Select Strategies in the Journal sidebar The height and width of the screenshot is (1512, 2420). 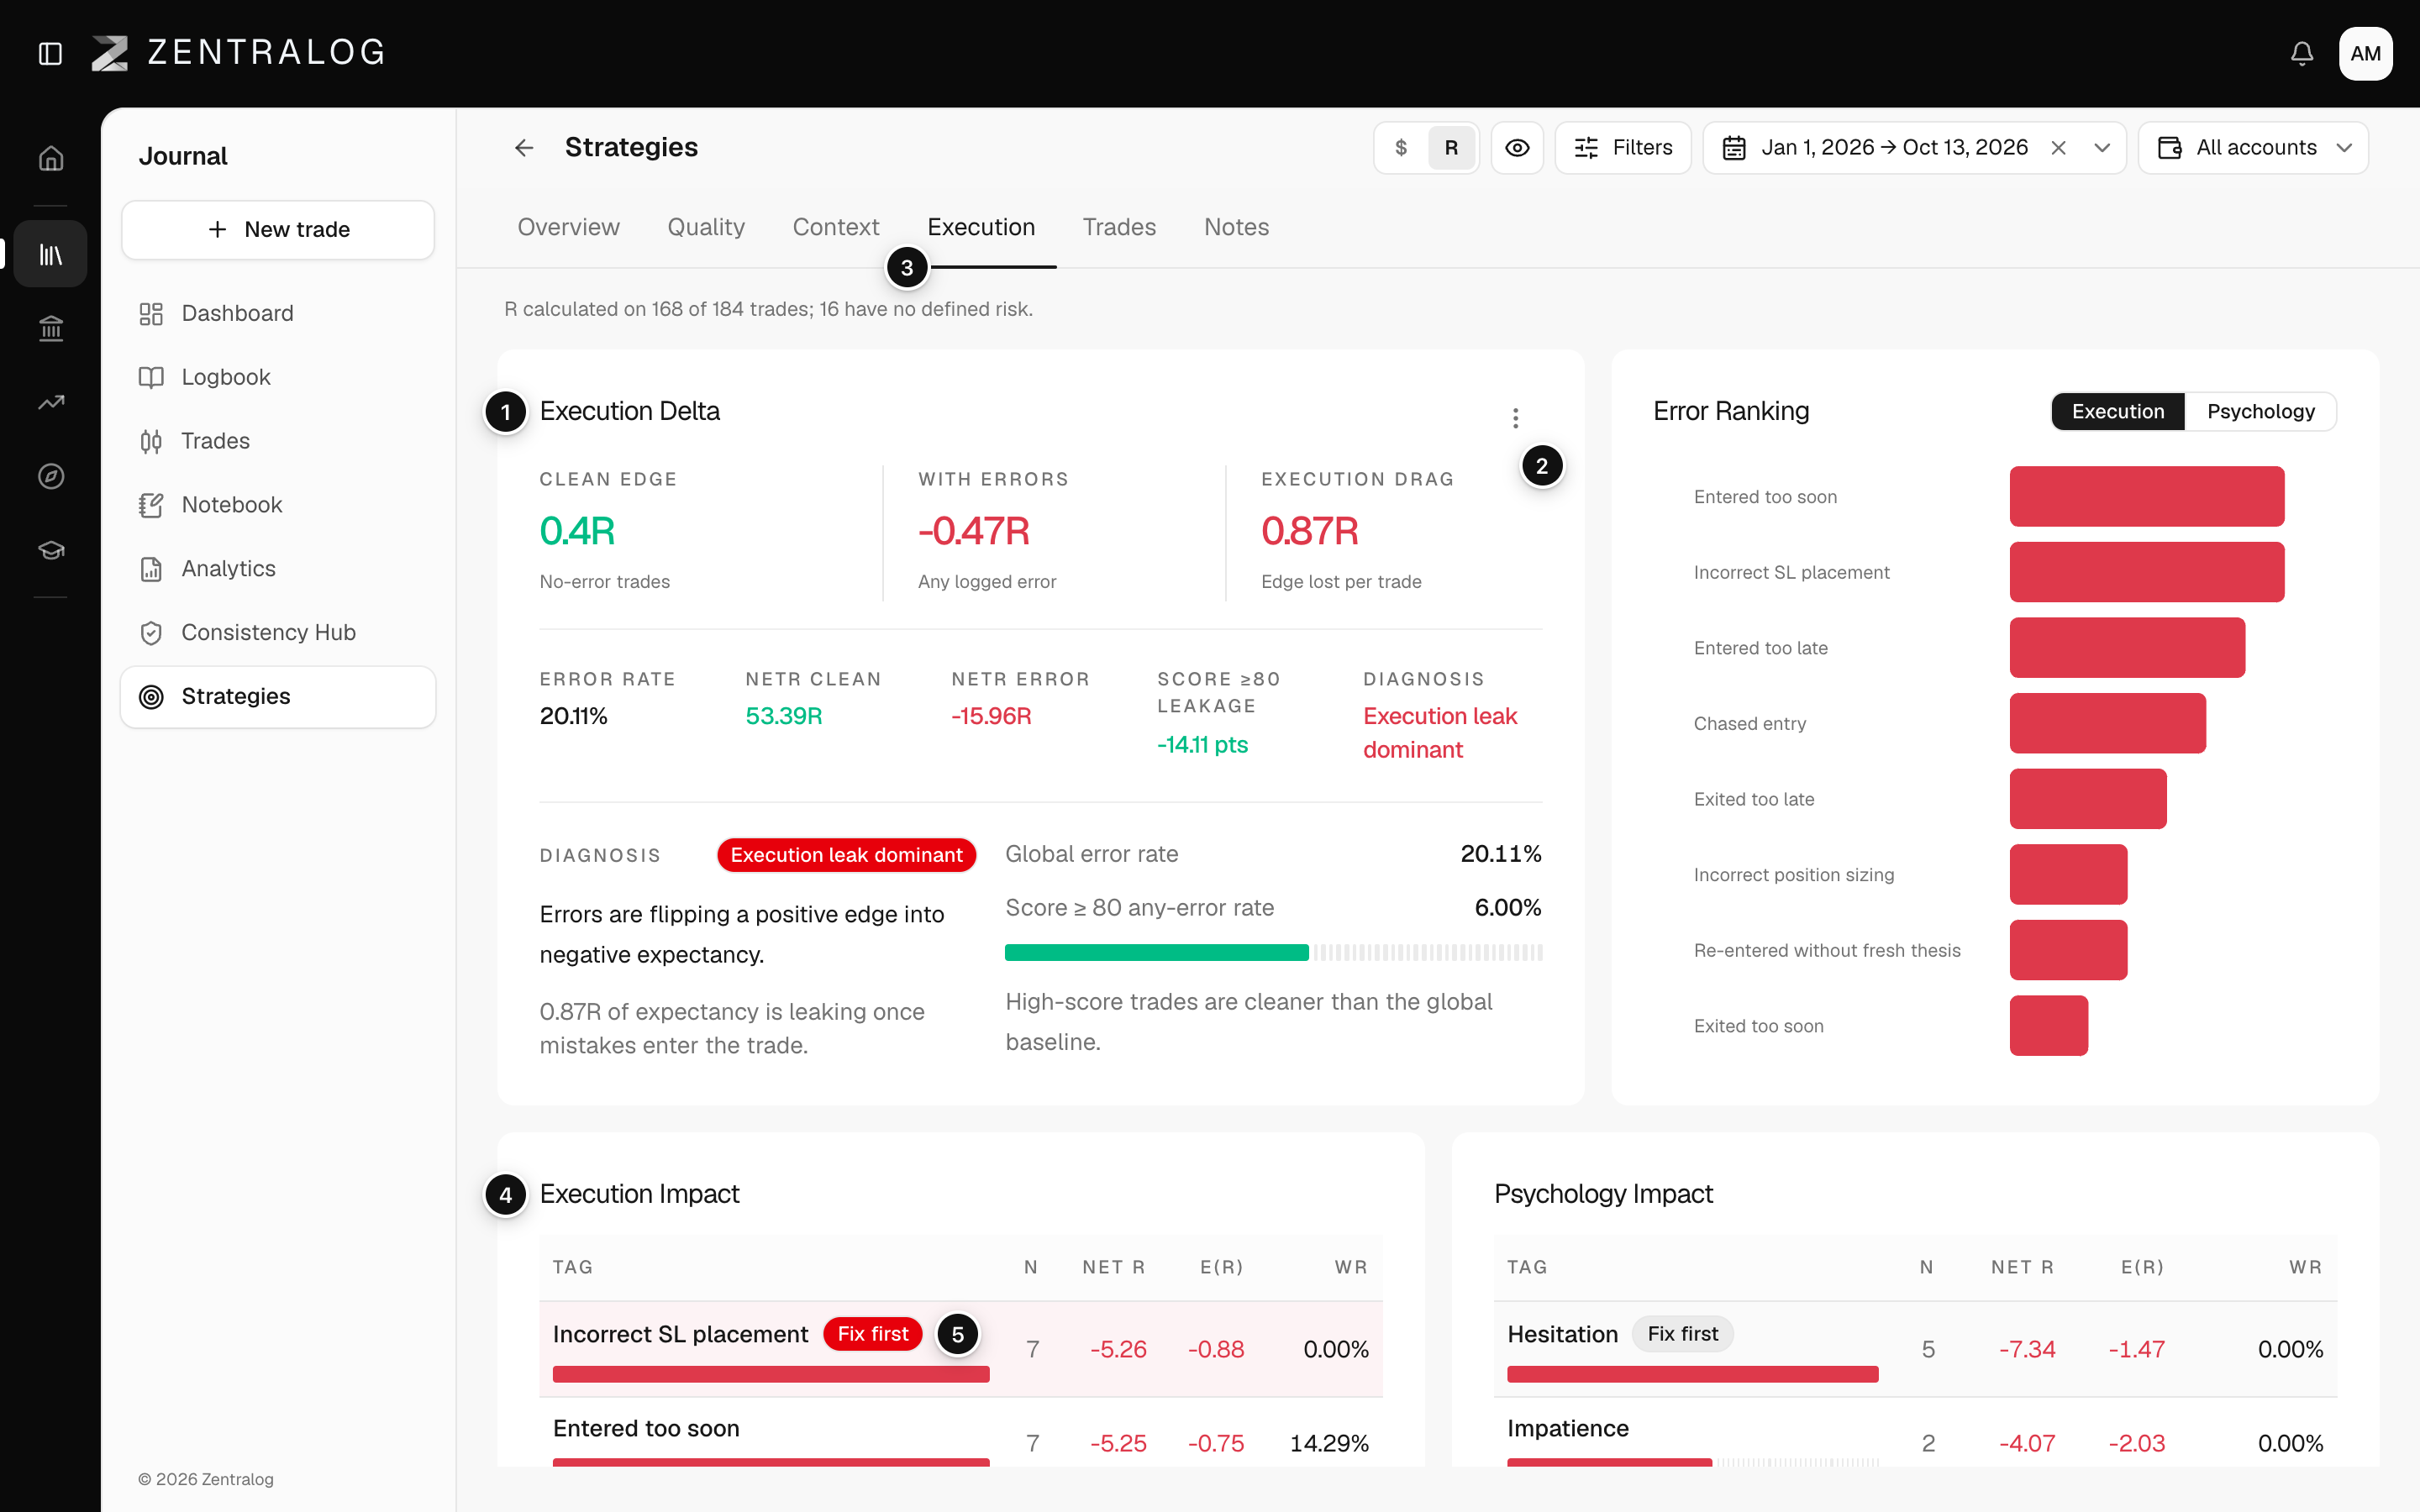[x=278, y=696]
